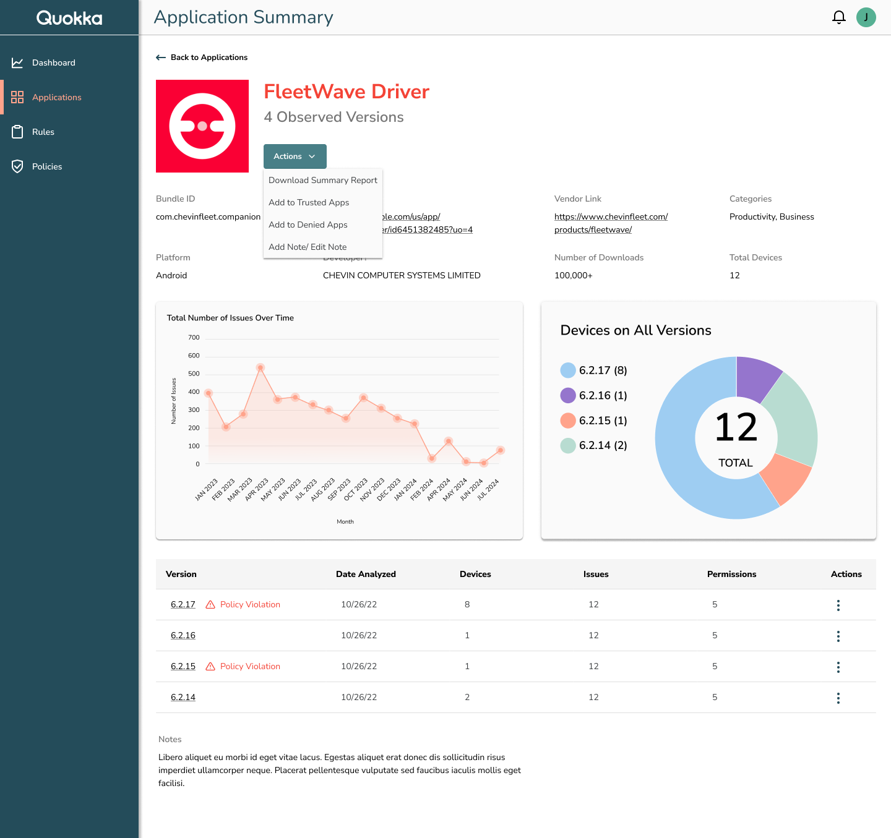Click the Total Number of Issues Over Time title
The image size is (891, 838).
point(230,318)
